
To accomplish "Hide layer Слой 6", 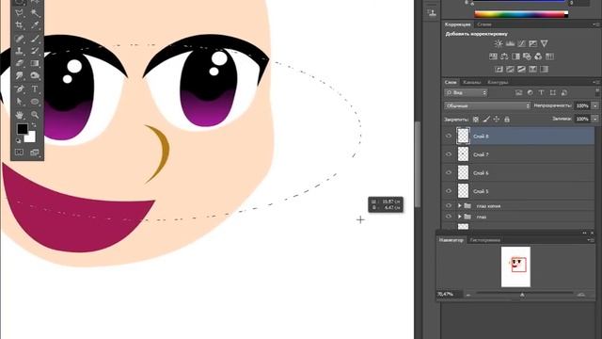I will 449,172.
